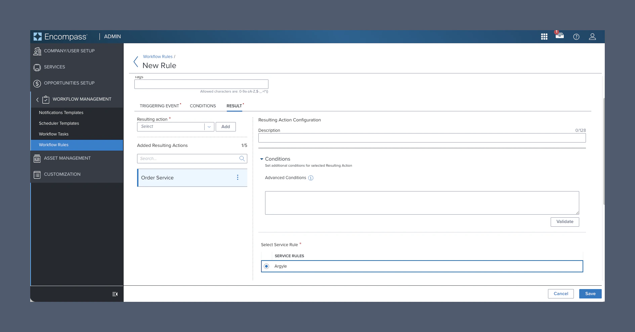Collapse the sidebar using the bottom icon
Viewport: 635px width, 332px height.
point(115,294)
